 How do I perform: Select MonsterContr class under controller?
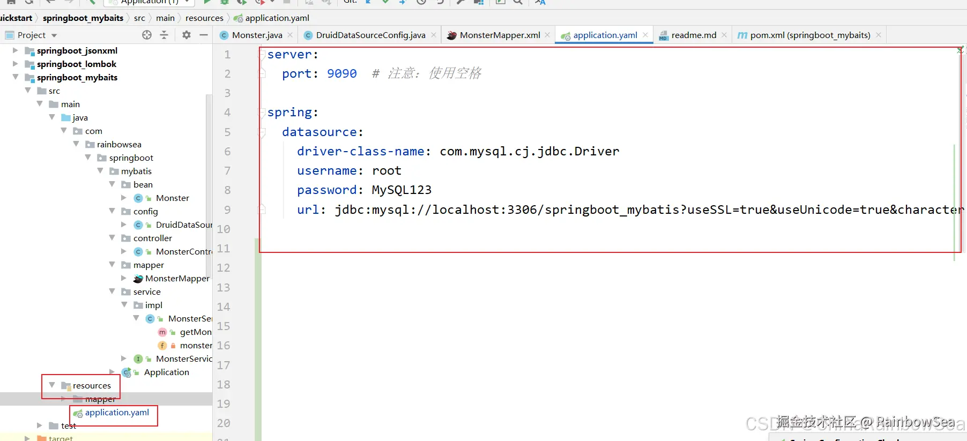pyautogui.click(x=184, y=251)
